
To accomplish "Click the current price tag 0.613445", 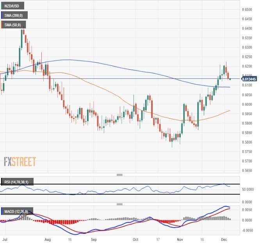I will click(x=249, y=79).
